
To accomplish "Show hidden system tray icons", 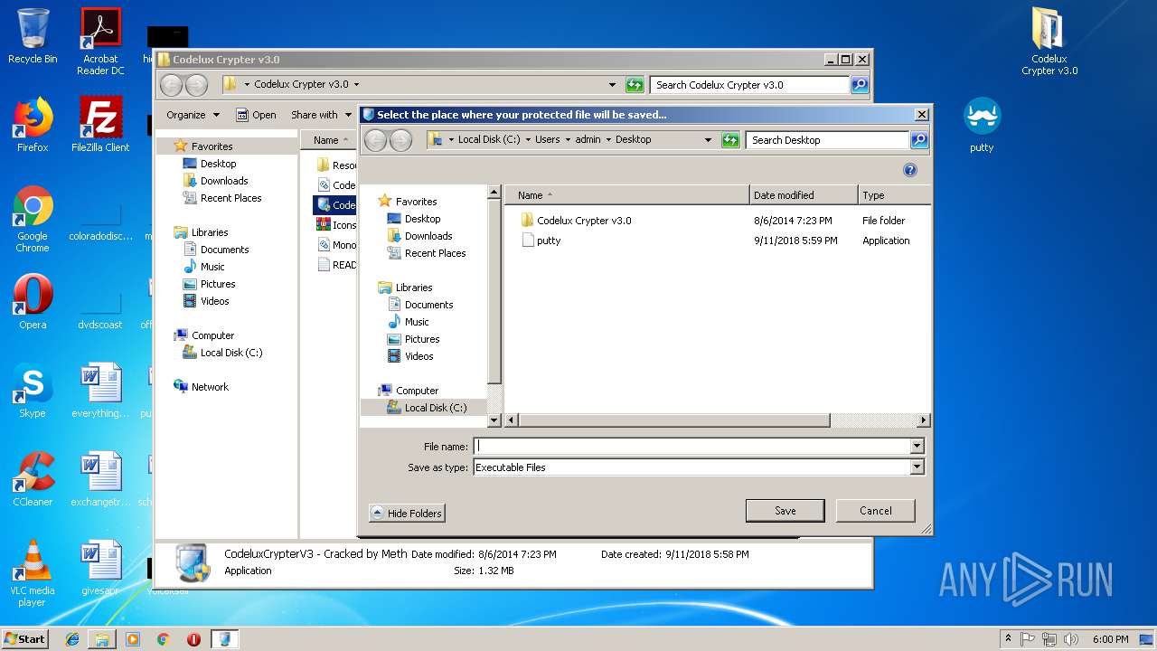I will coord(1008,639).
